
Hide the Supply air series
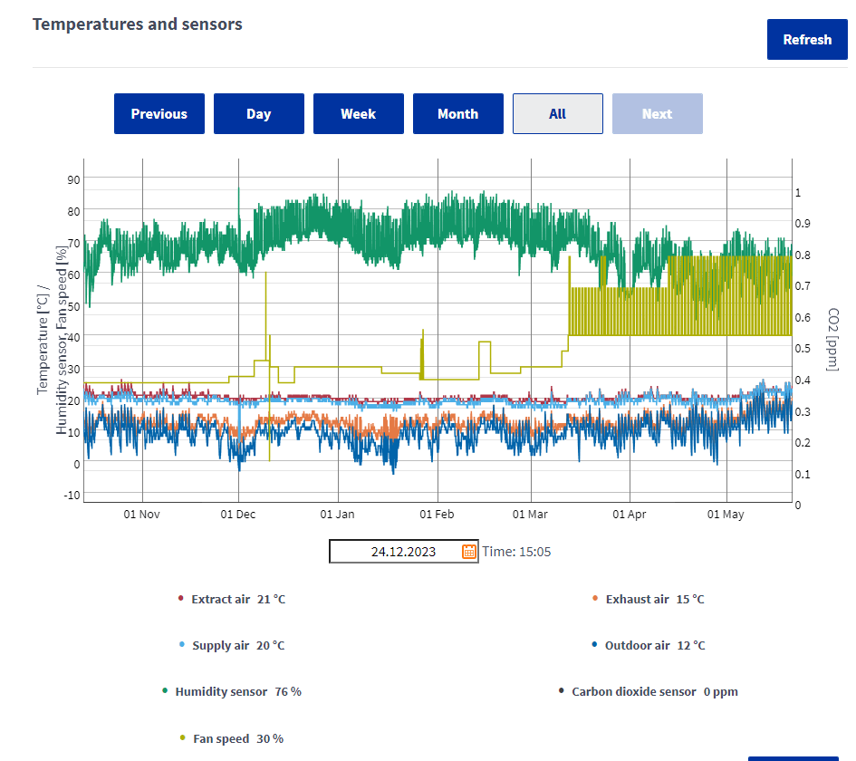[237, 646]
